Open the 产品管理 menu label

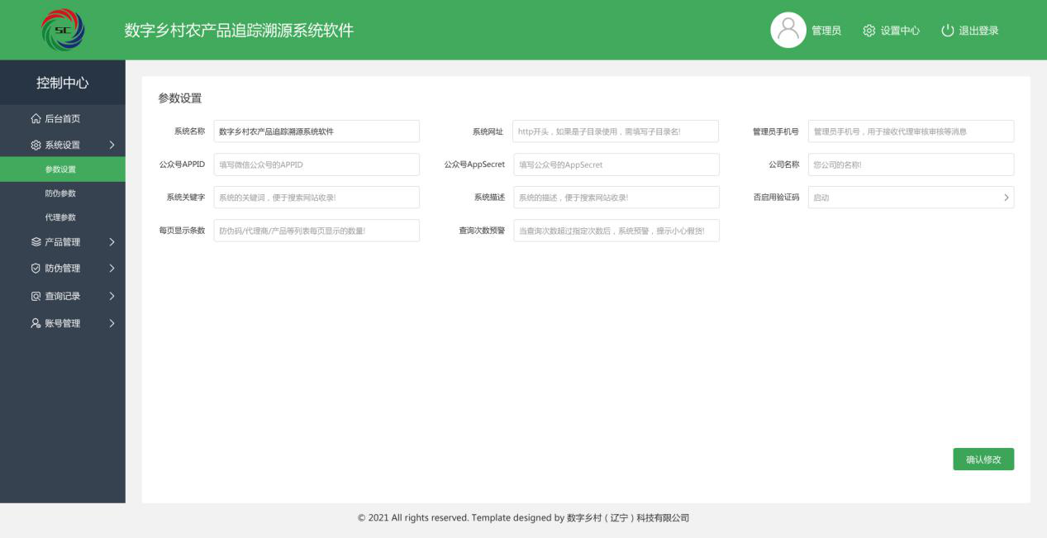coord(63,242)
